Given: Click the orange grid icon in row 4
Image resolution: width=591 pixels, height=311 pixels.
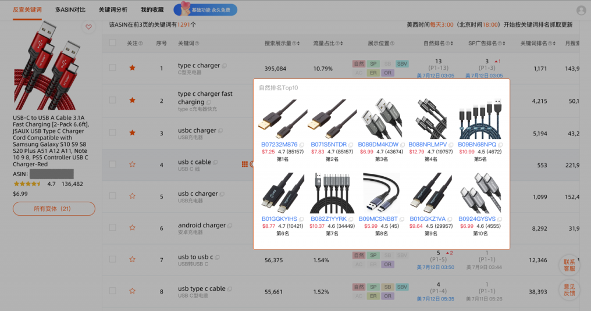Looking at the screenshot, I should click(x=245, y=165).
